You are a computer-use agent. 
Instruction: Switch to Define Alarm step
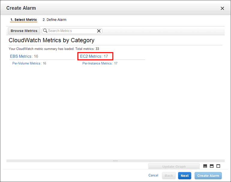(54, 20)
